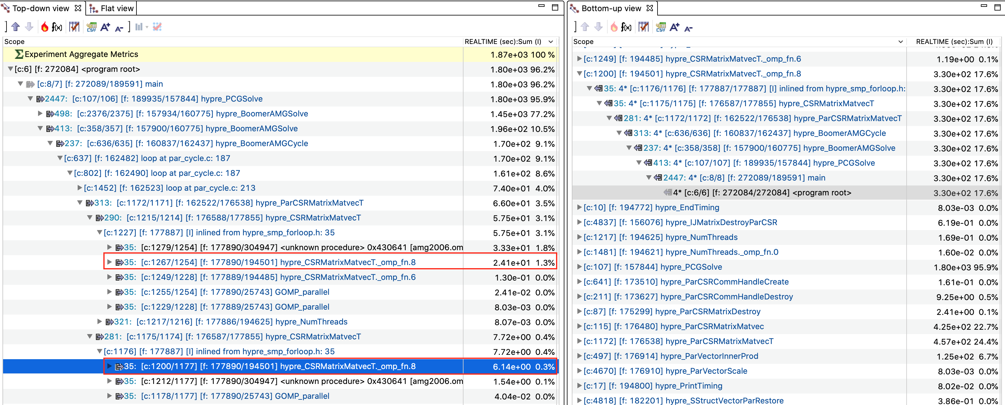Click the zoom-in up arrow in Top-down toolbar
Screen dimensions: 1005x405
coord(15,27)
